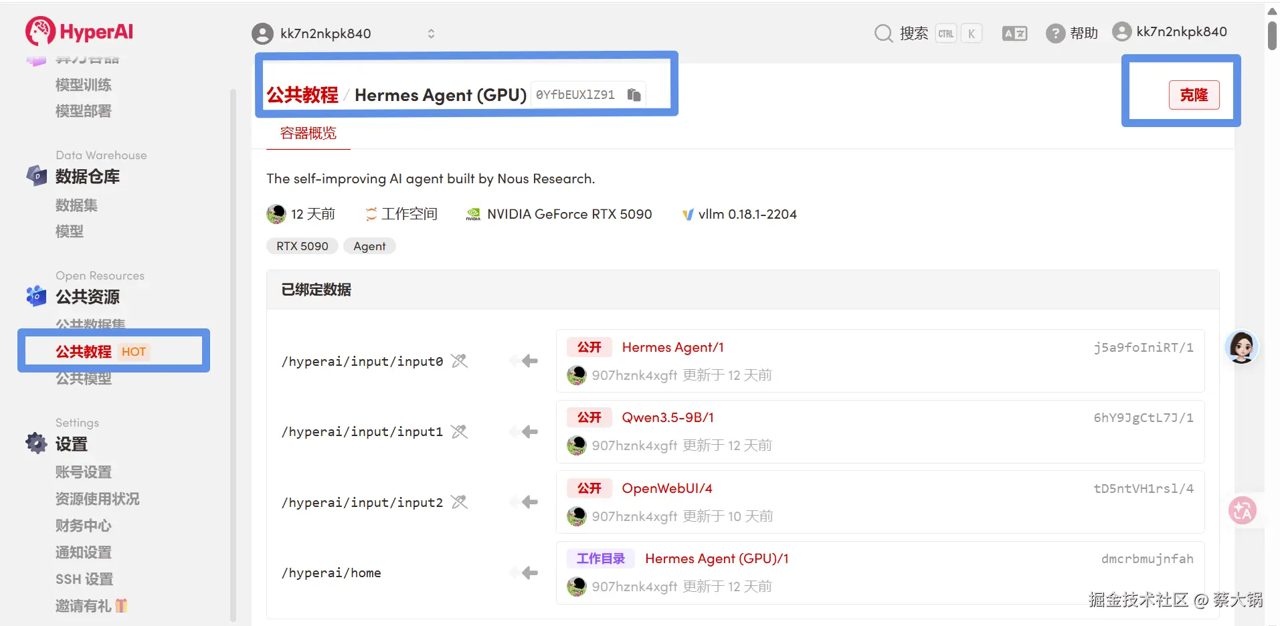Click the 工作目录 badge
The width and height of the screenshot is (1280, 626).
(600, 558)
